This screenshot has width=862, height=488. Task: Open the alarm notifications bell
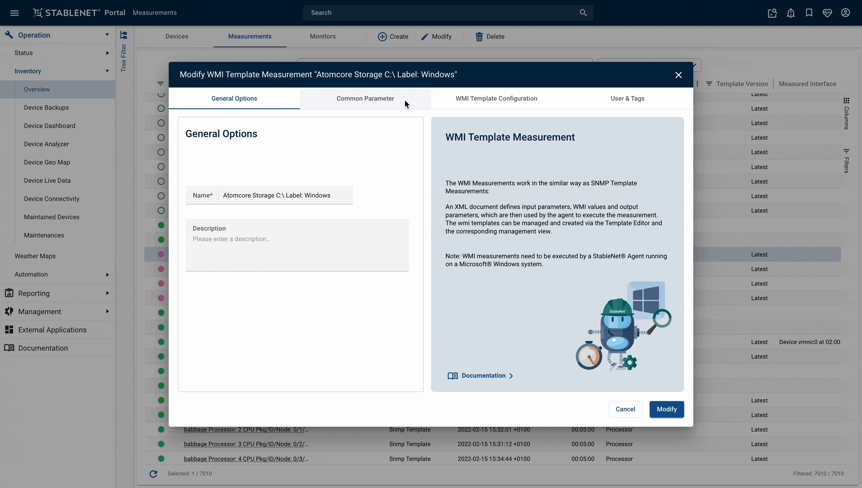pyautogui.click(x=791, y=13)
